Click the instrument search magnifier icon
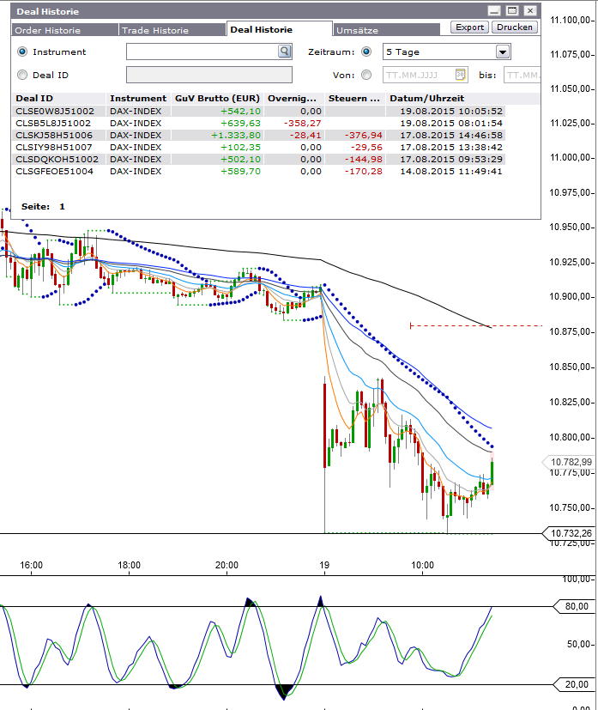Viewport: 598px width, 710px height. (x=284, y=52)
